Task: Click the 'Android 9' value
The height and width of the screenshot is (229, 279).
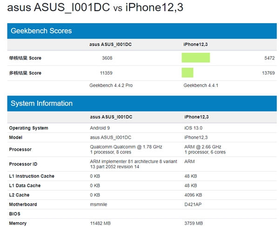Action: tap(100, 128)
